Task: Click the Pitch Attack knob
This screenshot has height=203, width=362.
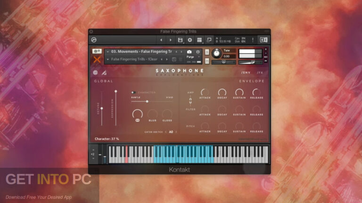Action: pos(205,126)
